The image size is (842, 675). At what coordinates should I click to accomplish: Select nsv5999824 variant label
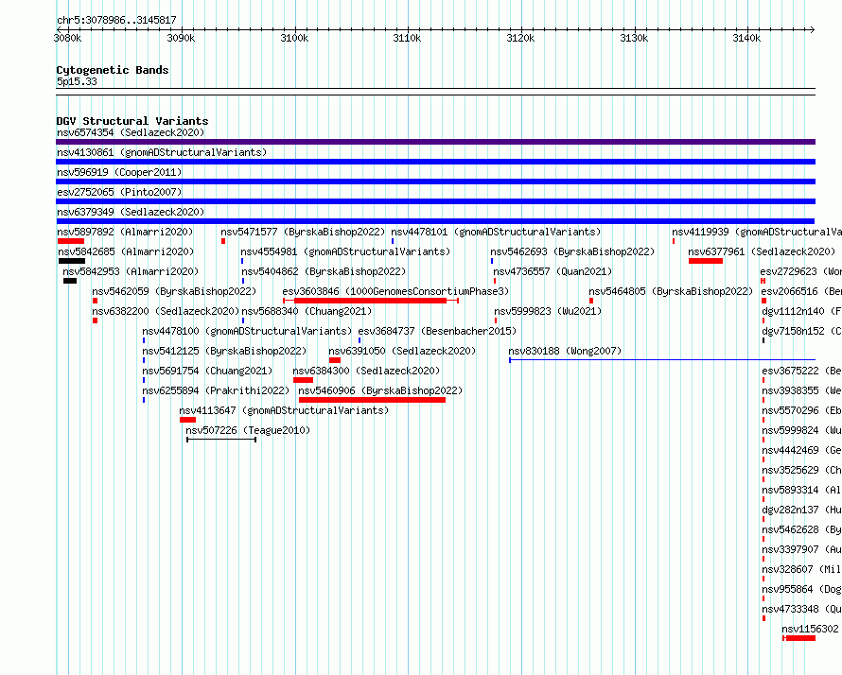(801, 430)
